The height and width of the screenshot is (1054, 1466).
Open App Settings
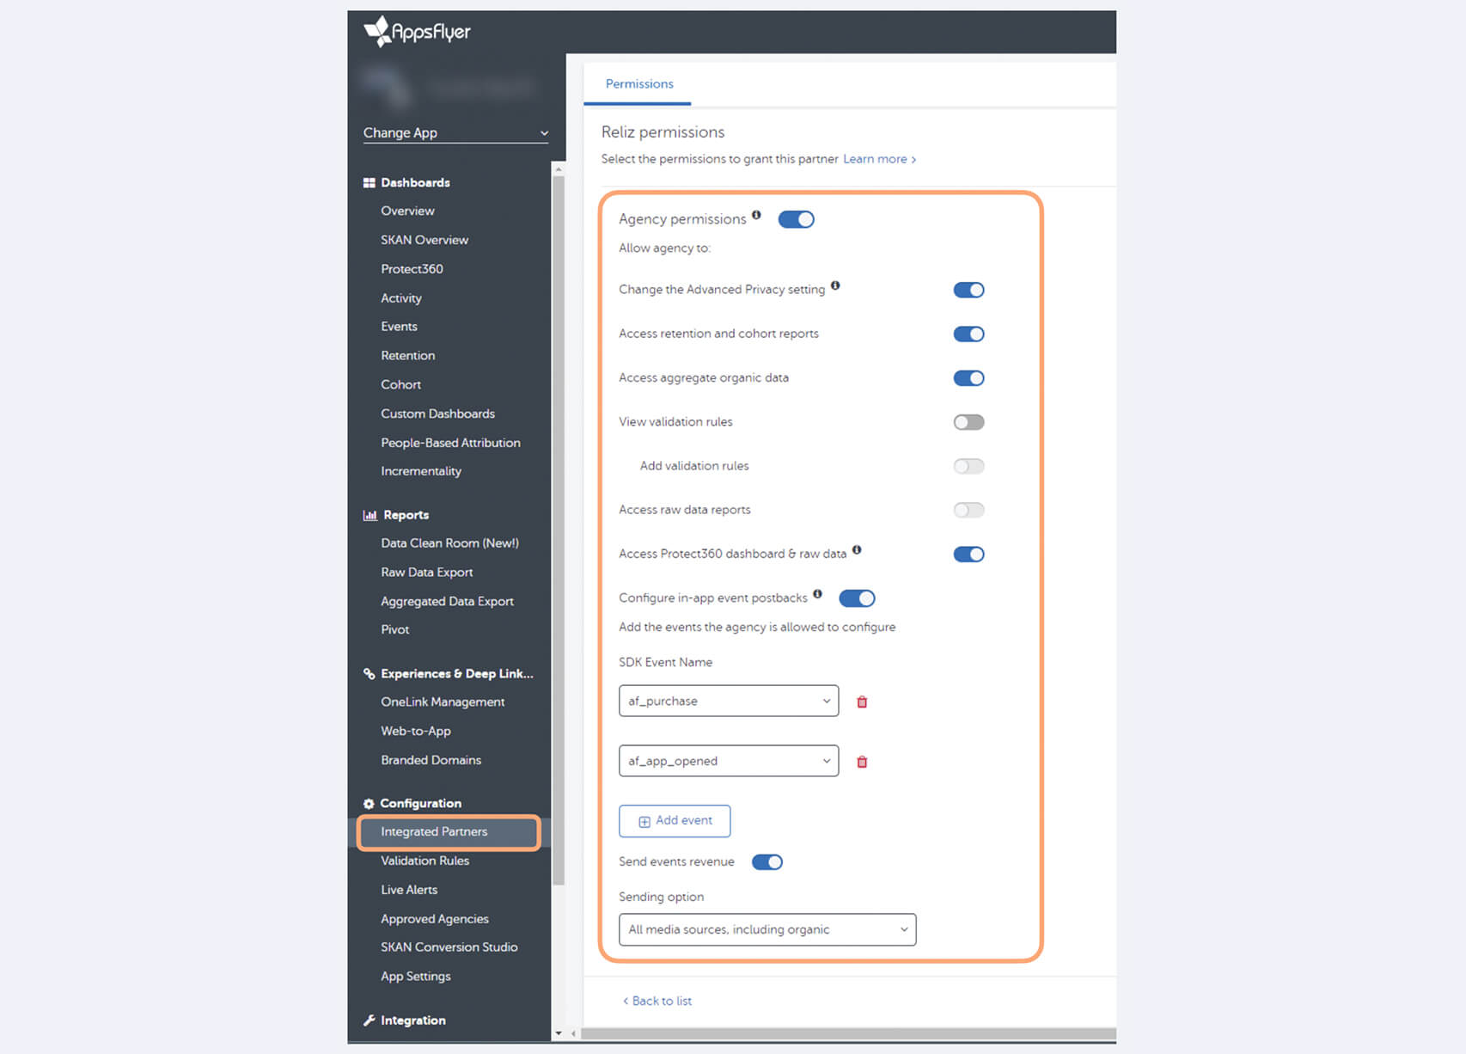[415, 977]
